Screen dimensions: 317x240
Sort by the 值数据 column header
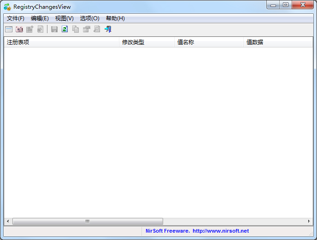click(x=278, y=42)
